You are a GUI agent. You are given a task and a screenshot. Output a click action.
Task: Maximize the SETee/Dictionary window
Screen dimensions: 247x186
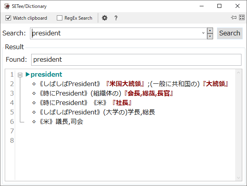[x=219, y=6]
